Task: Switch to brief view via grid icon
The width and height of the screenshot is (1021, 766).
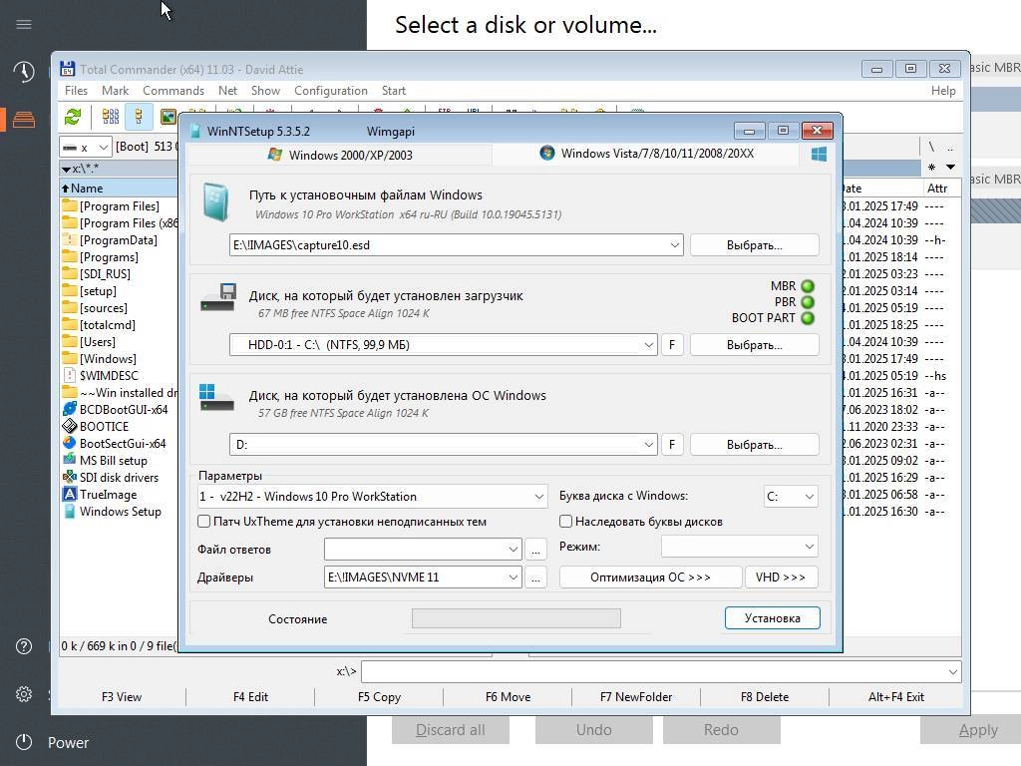Action: tap(111, 118)
